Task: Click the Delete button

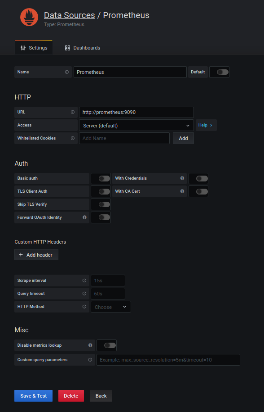Action: pyautogui.click(x=71, y=396)
